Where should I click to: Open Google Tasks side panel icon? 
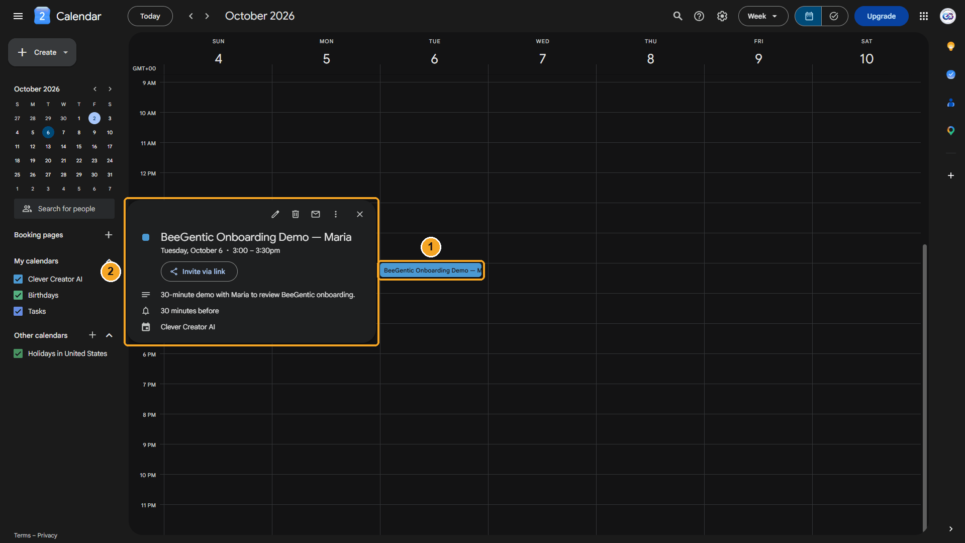click(951, 74)
